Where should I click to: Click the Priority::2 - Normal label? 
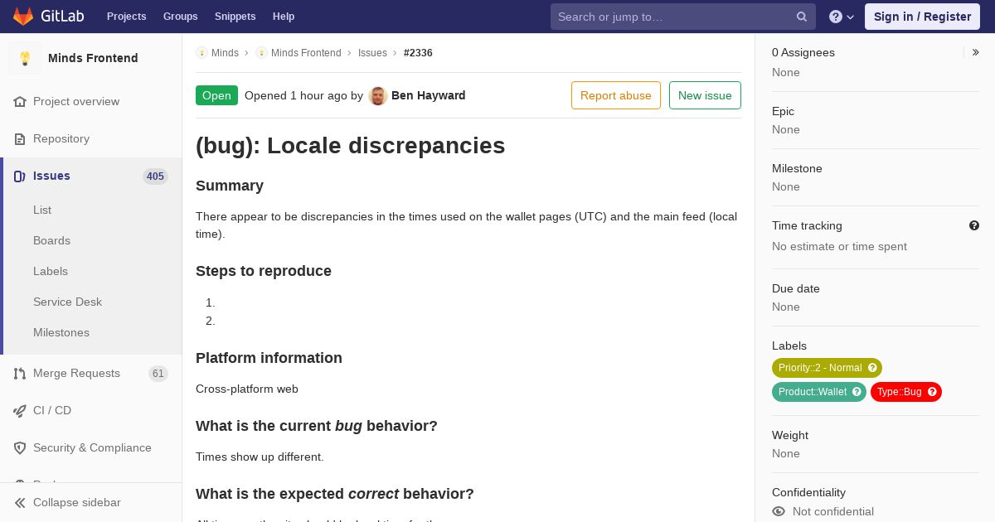[827, 368]
